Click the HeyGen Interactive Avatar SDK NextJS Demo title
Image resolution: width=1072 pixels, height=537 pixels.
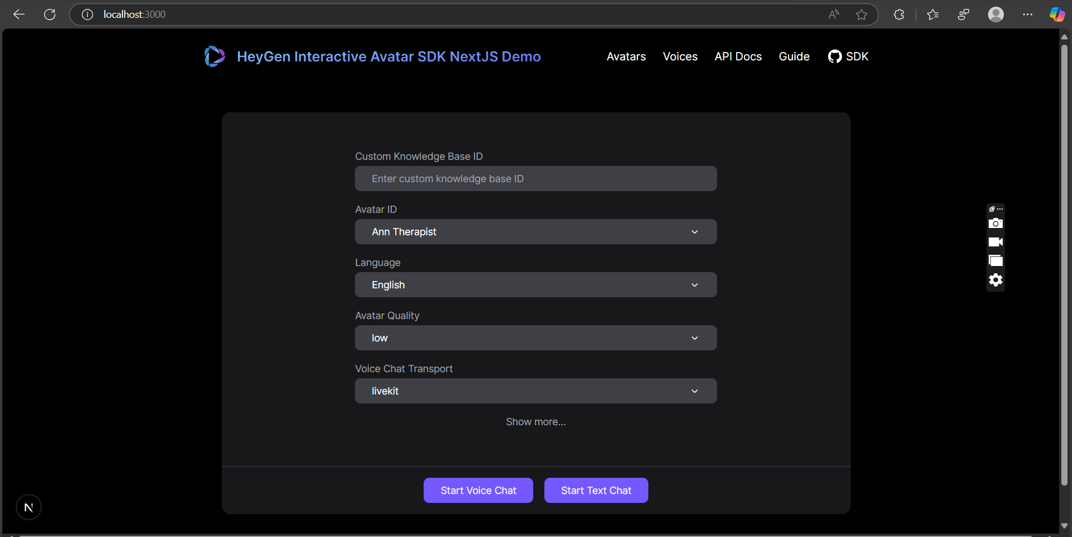pyautogui.click(x=389, y=56)
